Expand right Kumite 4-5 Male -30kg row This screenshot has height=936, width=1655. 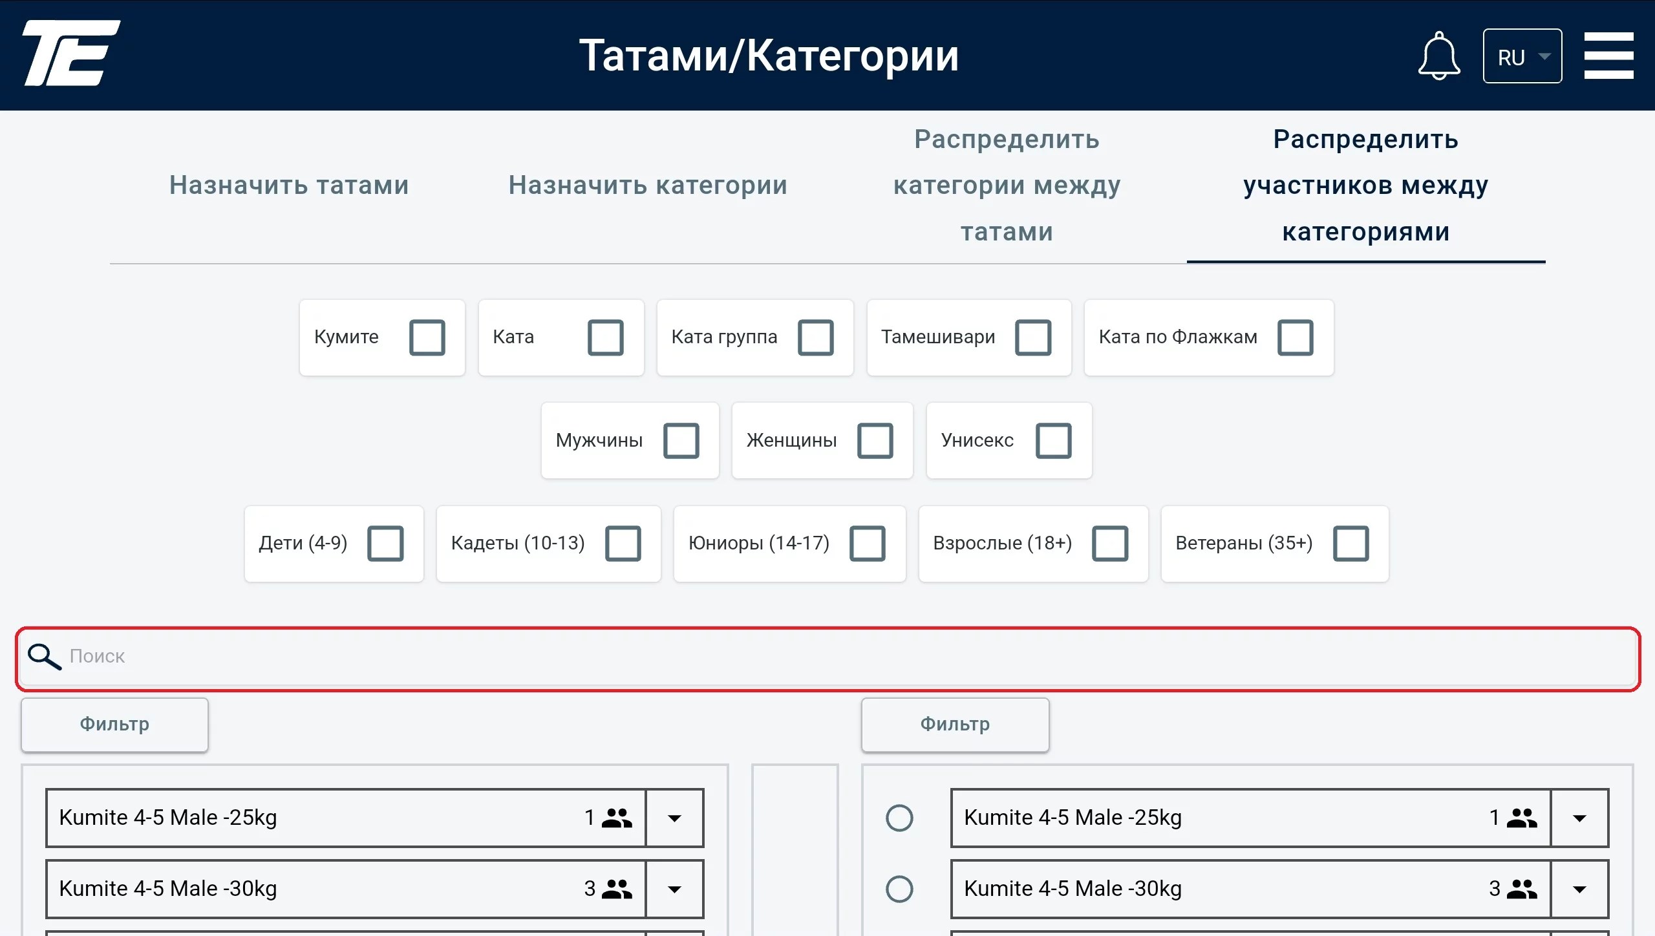[x=1579, y=889]
